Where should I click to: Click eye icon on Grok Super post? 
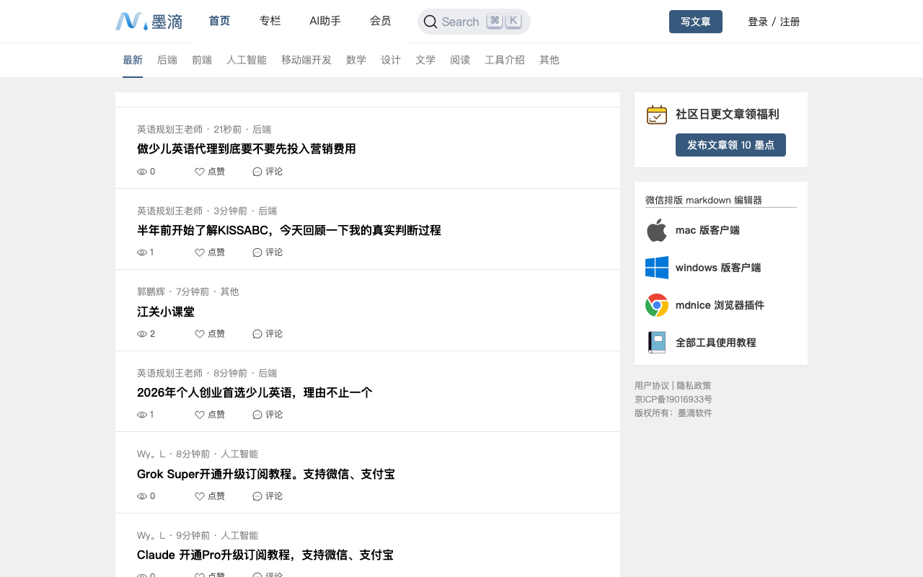(x=142, y=496)
